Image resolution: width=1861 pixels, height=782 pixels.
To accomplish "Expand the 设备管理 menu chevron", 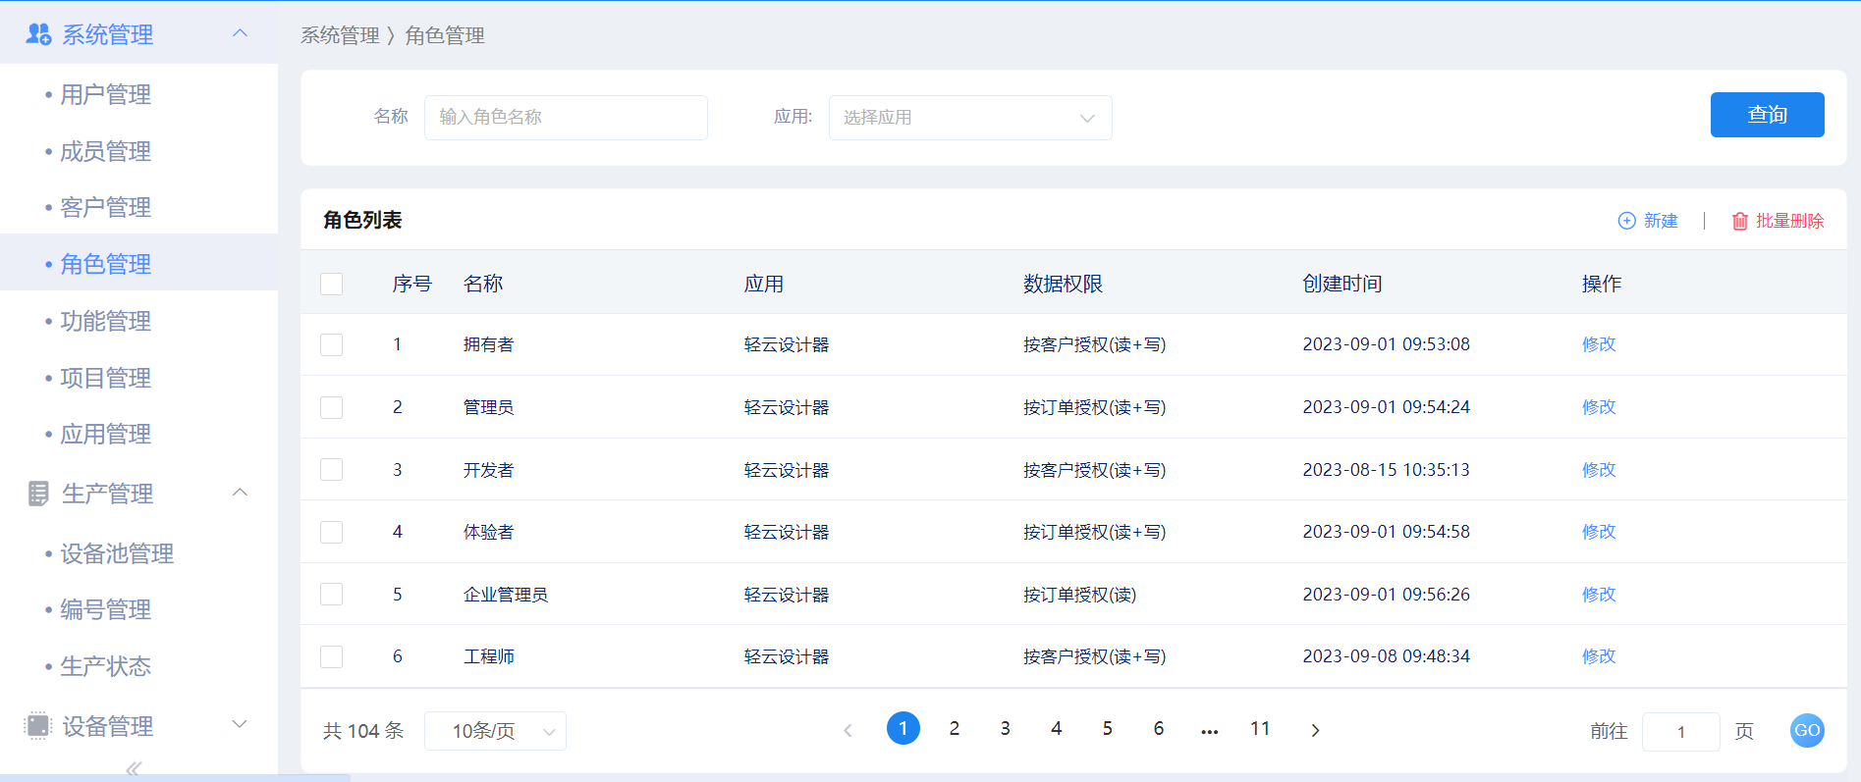I will tap(240, 724).
